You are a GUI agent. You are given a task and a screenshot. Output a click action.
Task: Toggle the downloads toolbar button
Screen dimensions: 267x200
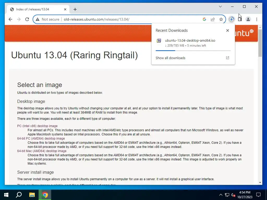click(232, 19)
